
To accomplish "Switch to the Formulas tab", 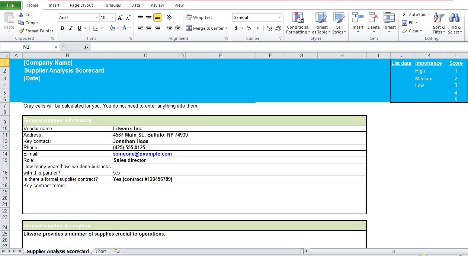I will (x=112, y=5).
